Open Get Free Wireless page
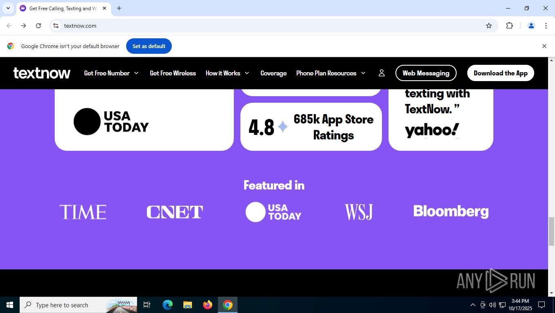This screenshot has height=313, width=555. point(173,73)
